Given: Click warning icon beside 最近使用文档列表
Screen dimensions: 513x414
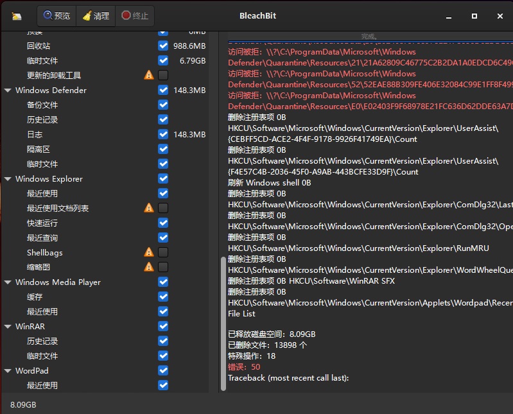Looking at the screenshot, I should (x=149, y=208).
